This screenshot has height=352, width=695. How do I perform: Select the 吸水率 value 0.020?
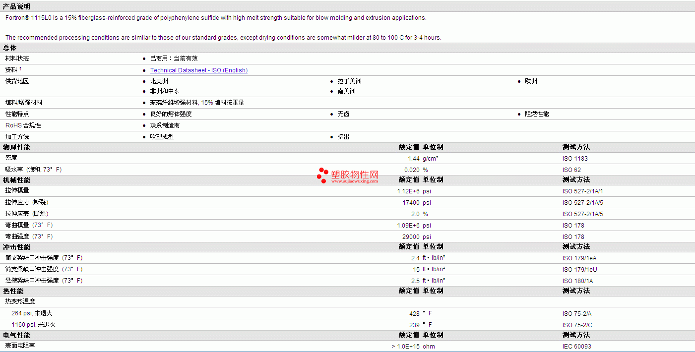tap(411, 170)
